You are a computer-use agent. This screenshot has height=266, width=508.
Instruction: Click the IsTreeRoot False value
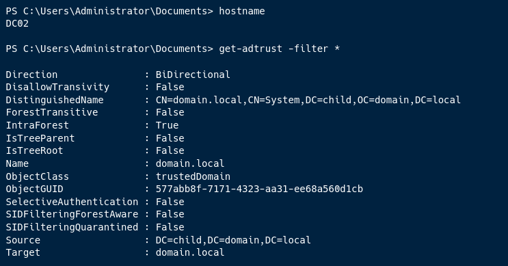click(x=170, y=150)
